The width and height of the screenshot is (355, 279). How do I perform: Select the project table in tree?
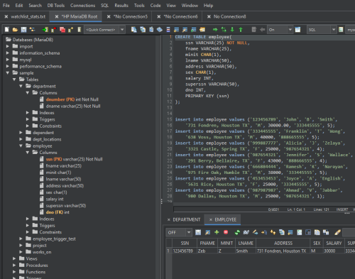39,246
